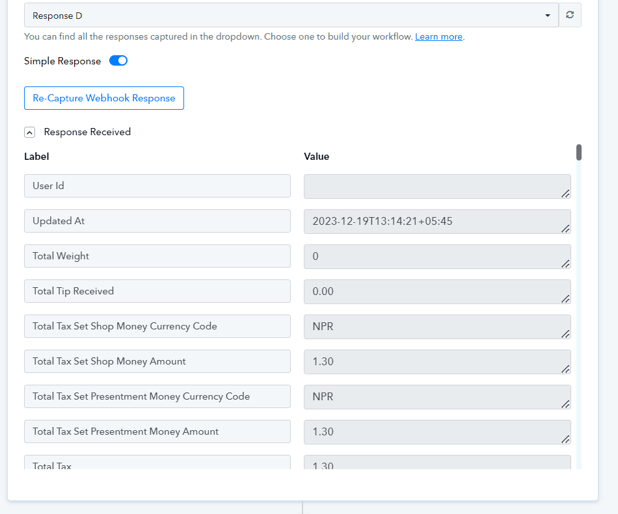Click Total Tax Set Presentment Money Amount label
Screen dimensions: 618x514
point(157,431)
